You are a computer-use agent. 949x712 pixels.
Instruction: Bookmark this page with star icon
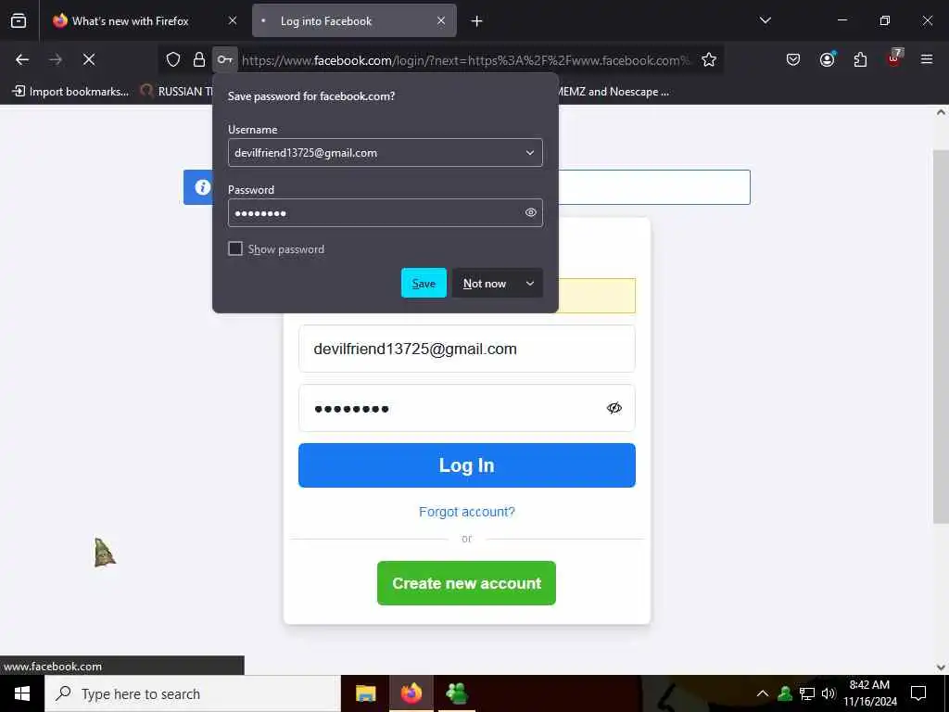point(709,59)
